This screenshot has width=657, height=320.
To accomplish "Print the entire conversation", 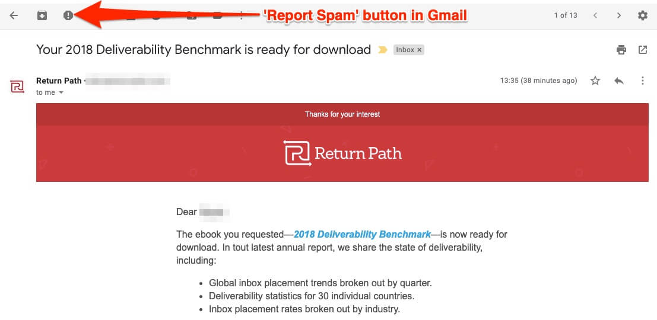I will [x=621, y=50].
